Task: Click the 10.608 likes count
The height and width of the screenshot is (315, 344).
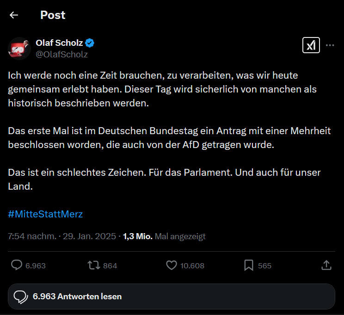Action: [192, 266]
